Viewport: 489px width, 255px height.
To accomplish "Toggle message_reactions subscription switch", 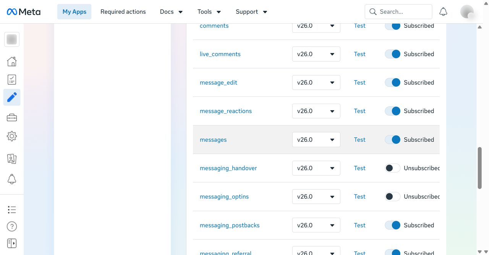I will (x=393, y=111).
